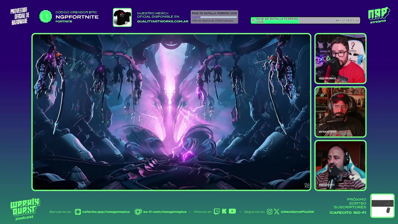Click the NGPFORTNITE creator code text
The height and width of the screenshot is (224, 398).
coord(77,17)
